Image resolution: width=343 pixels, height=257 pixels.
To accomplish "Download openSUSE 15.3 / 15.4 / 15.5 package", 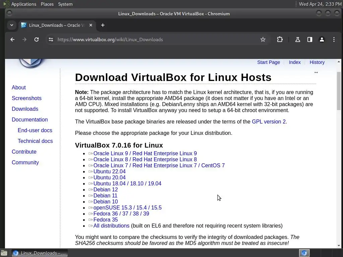I will 127,207.
